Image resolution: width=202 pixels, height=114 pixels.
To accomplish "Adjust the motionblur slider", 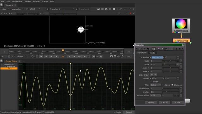I will (x=171, y=88).
